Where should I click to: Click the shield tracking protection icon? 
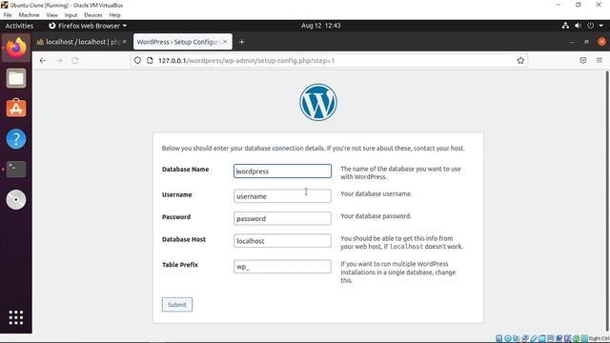137,61
